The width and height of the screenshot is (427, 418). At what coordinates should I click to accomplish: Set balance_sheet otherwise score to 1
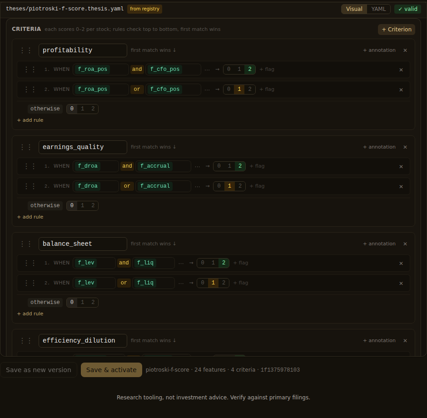pyautogui.click(x=83, y=302)
